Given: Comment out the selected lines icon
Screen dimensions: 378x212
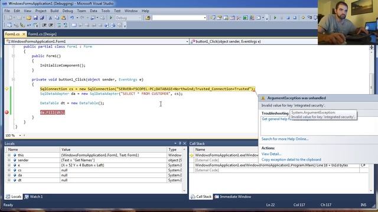Looking at the screenshot, I should pos(59,25).
